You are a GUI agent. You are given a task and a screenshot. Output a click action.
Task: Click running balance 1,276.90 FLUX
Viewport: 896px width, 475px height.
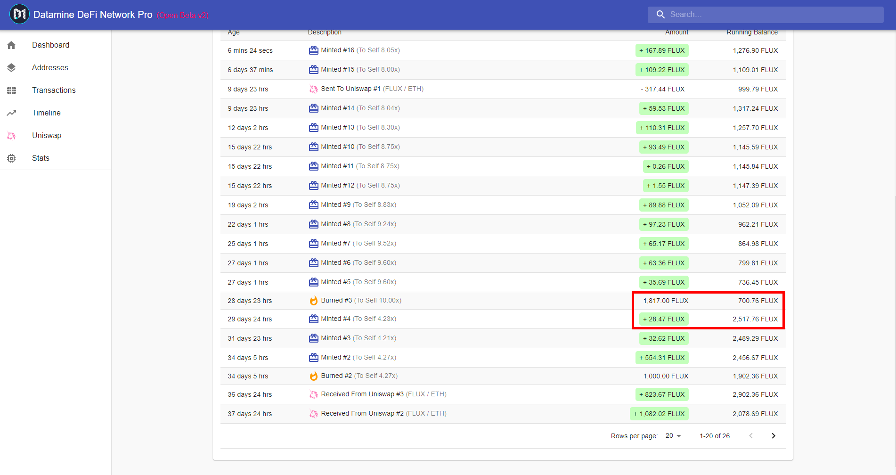[755, 50]
